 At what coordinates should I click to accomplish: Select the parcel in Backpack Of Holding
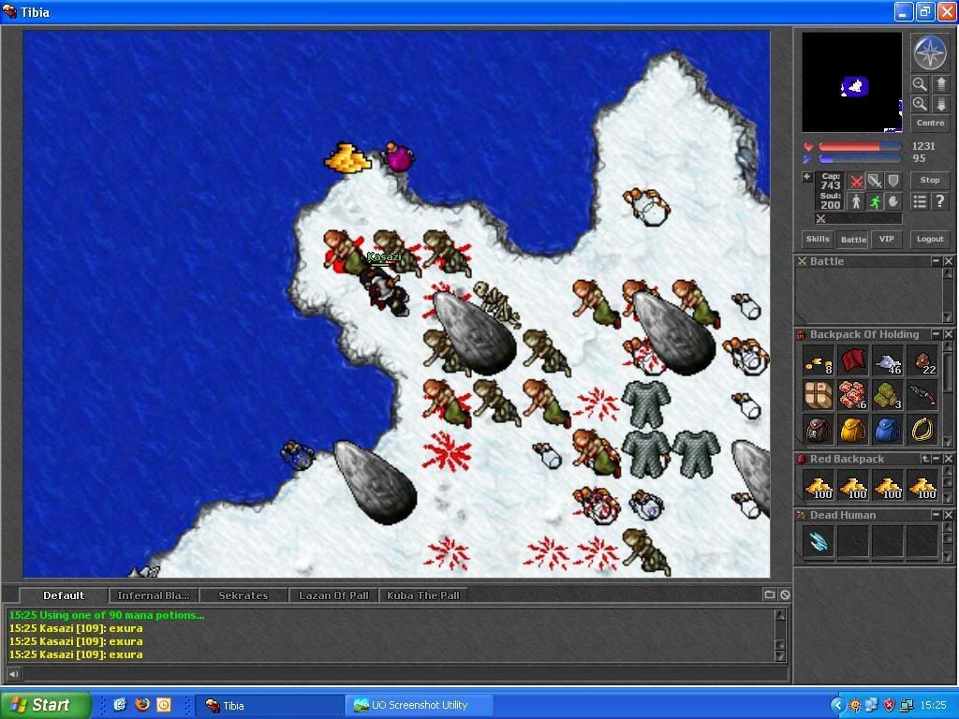819,396
